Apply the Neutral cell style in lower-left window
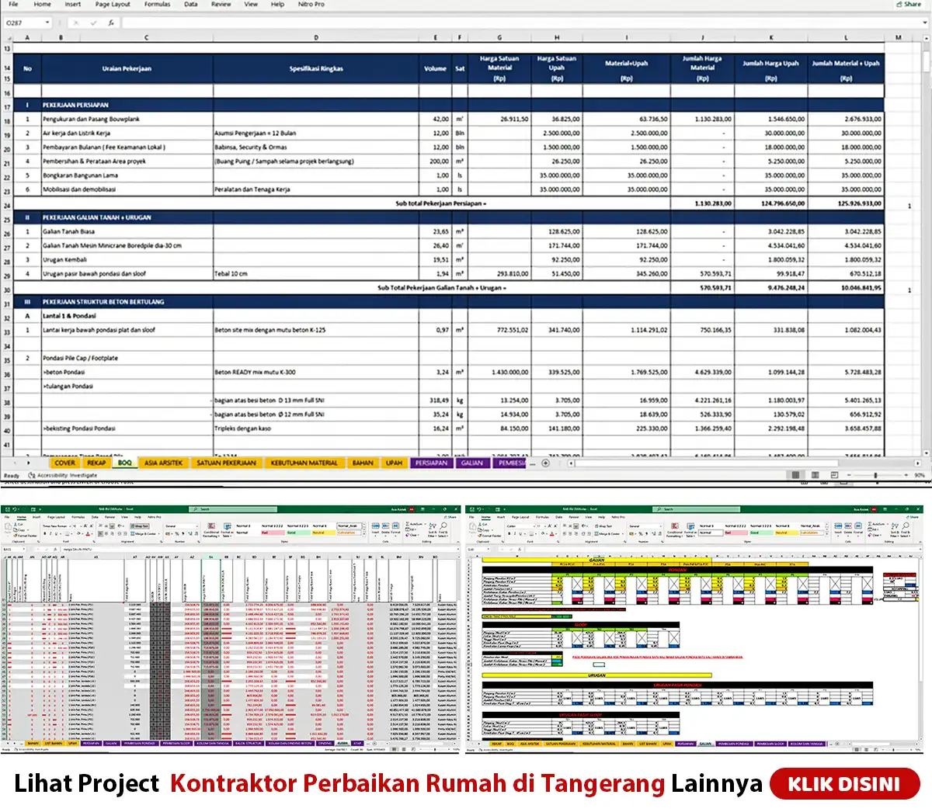This screenshot has height=812, width=932. tap(324, 533)
